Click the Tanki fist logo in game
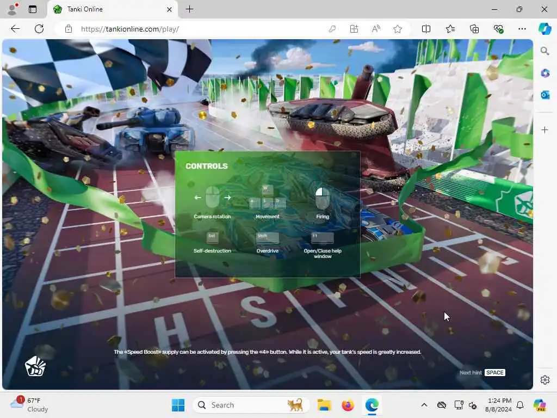Screen dimensions: 557x418 click(x=35, y=366)
